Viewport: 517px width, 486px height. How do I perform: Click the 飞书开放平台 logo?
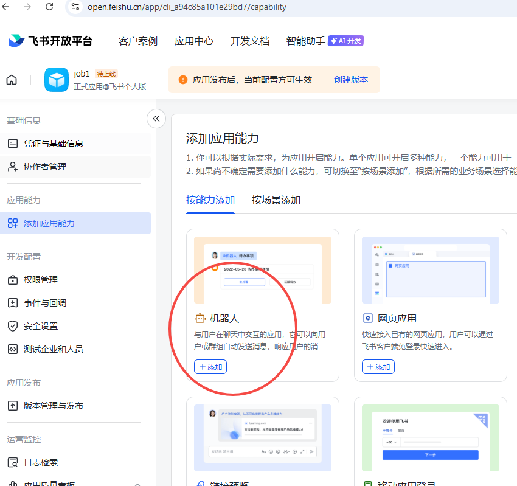pyautogui.click(x=50, y=41)
